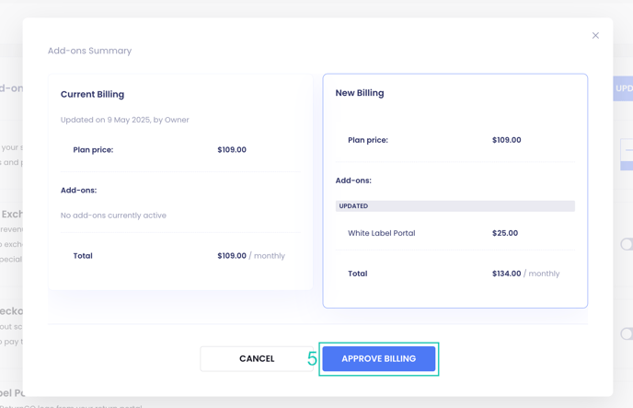The image size is (633, 408).
Task: Toggle the upper add-on switch at right edge
Action: 627,244
